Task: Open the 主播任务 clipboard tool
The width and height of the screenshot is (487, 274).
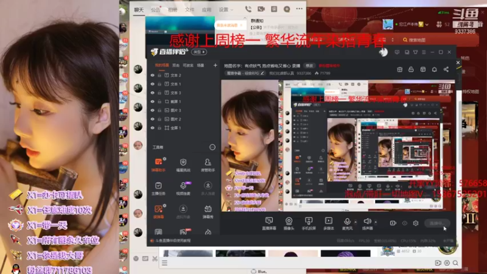Action: [x=158, y=188]
